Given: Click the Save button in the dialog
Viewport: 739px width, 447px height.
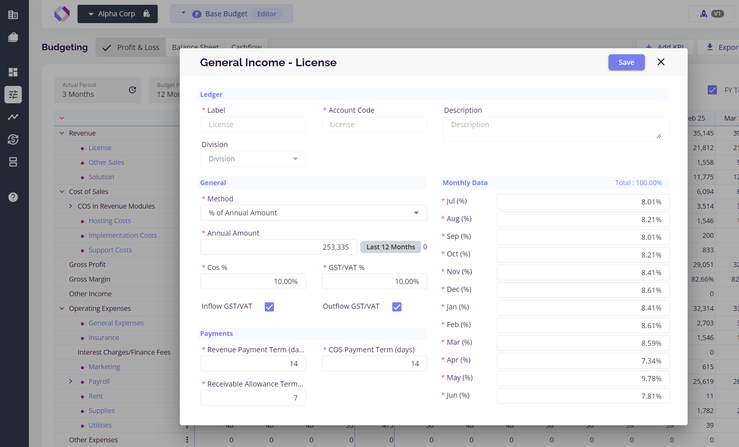Looking at the screenshot, I should (x=626, y=62).
